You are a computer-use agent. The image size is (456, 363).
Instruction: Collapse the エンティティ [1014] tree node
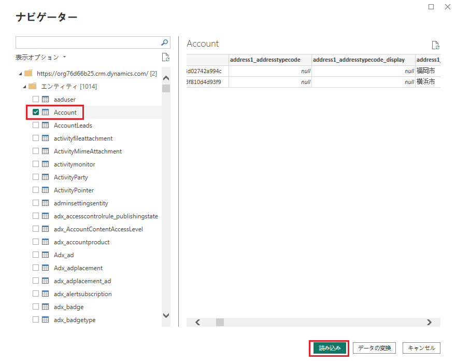click(x=24, y=87)
